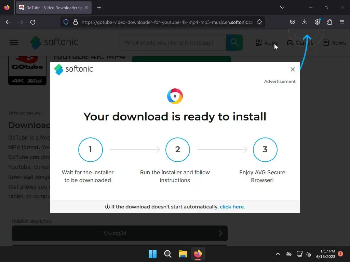Click the 'Related searches' label
The image size is (350, 262).
(x=31, y=221)
